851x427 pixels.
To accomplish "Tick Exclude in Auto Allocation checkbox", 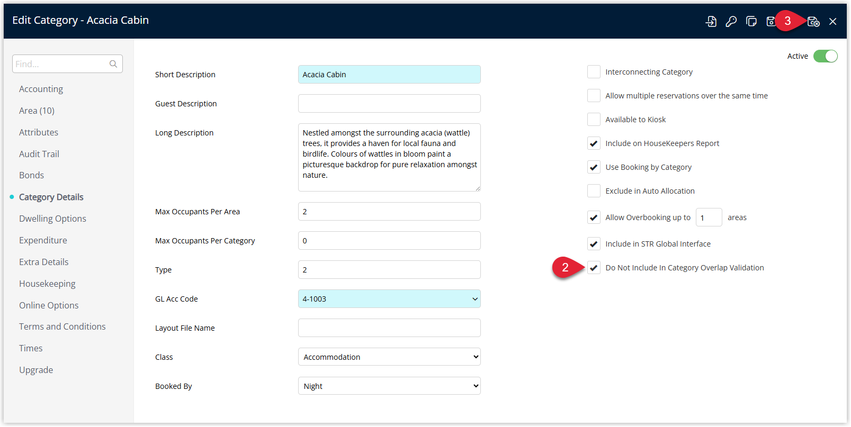I will click(x=594, y=191).
